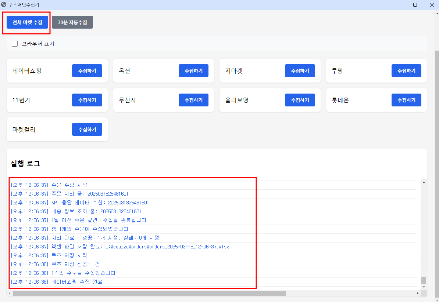The image size is (439, 302).
Task: Click the 롯데온 수집하기 button
Action: 406,100
